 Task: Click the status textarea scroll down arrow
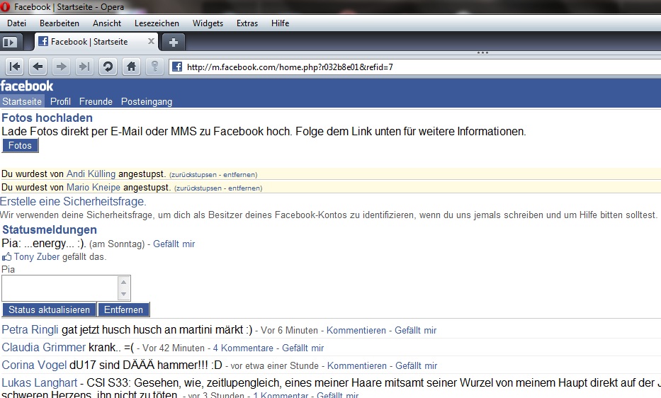(x=123, y=294)
